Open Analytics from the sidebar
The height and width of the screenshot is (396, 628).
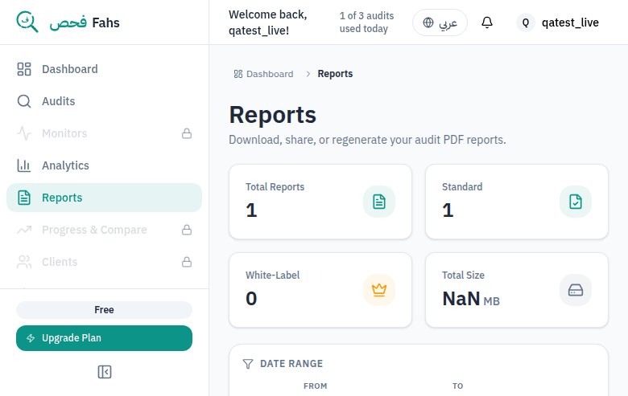[x=104, y=165]
